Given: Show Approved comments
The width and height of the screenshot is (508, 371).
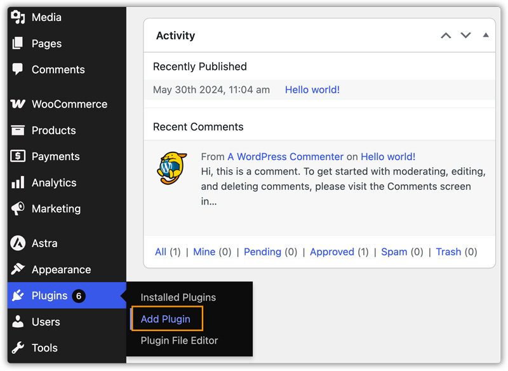Looking at the screenshot, I should [332, 252].
